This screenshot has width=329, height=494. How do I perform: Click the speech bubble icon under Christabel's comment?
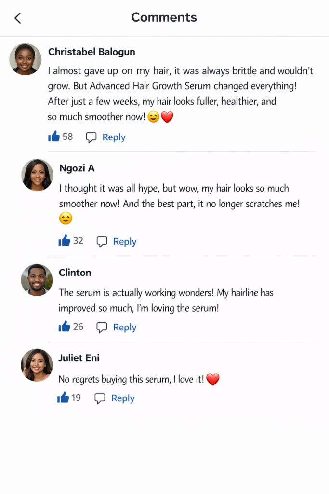click(x=91, y=137)
